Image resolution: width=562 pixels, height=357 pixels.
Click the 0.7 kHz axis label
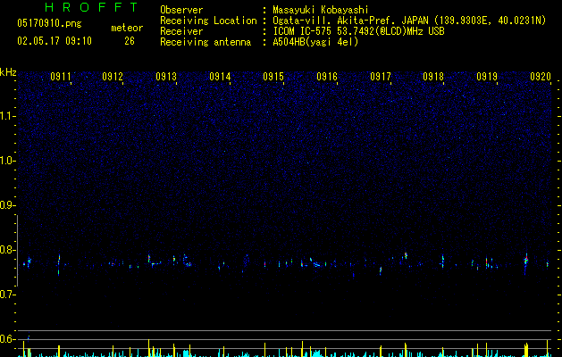click(x=7, y=295)
